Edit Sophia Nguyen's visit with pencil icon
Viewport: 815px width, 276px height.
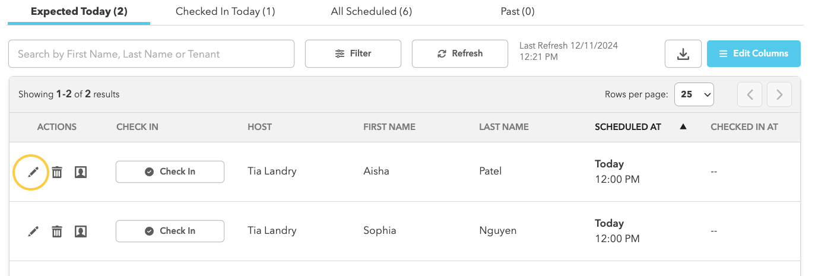tap(33, 231)
